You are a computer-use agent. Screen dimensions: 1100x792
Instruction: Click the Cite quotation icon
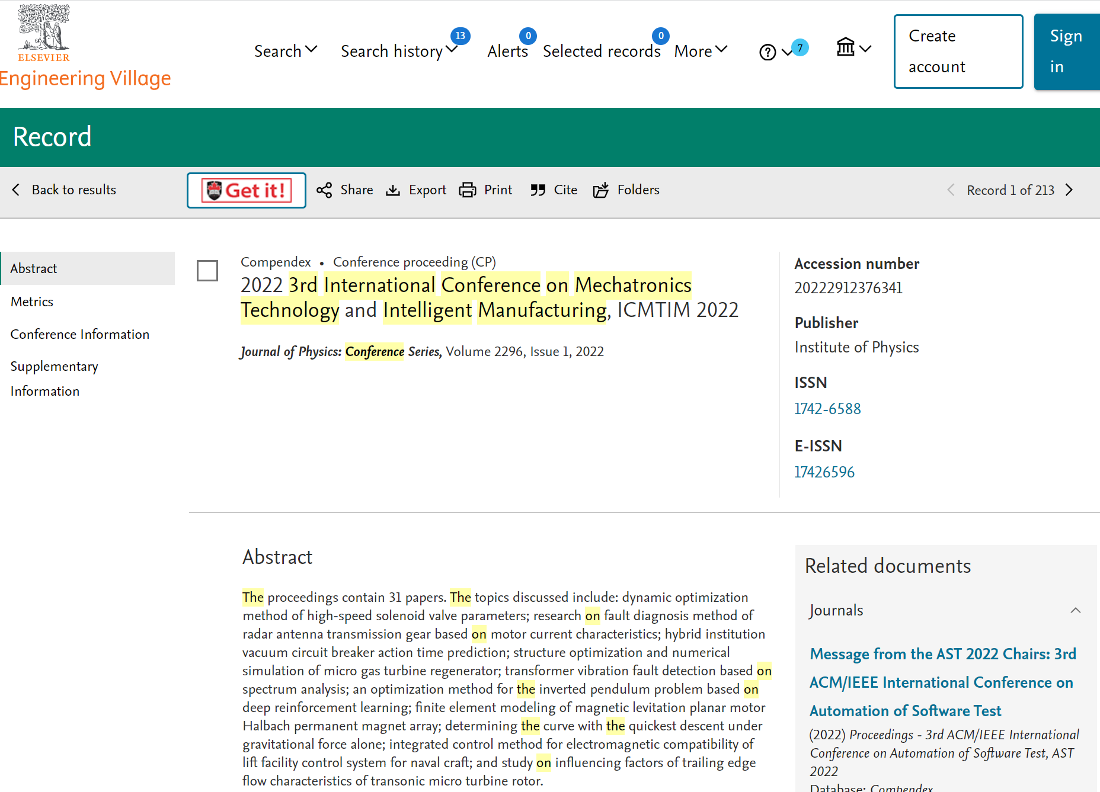(x=538, y=190)
